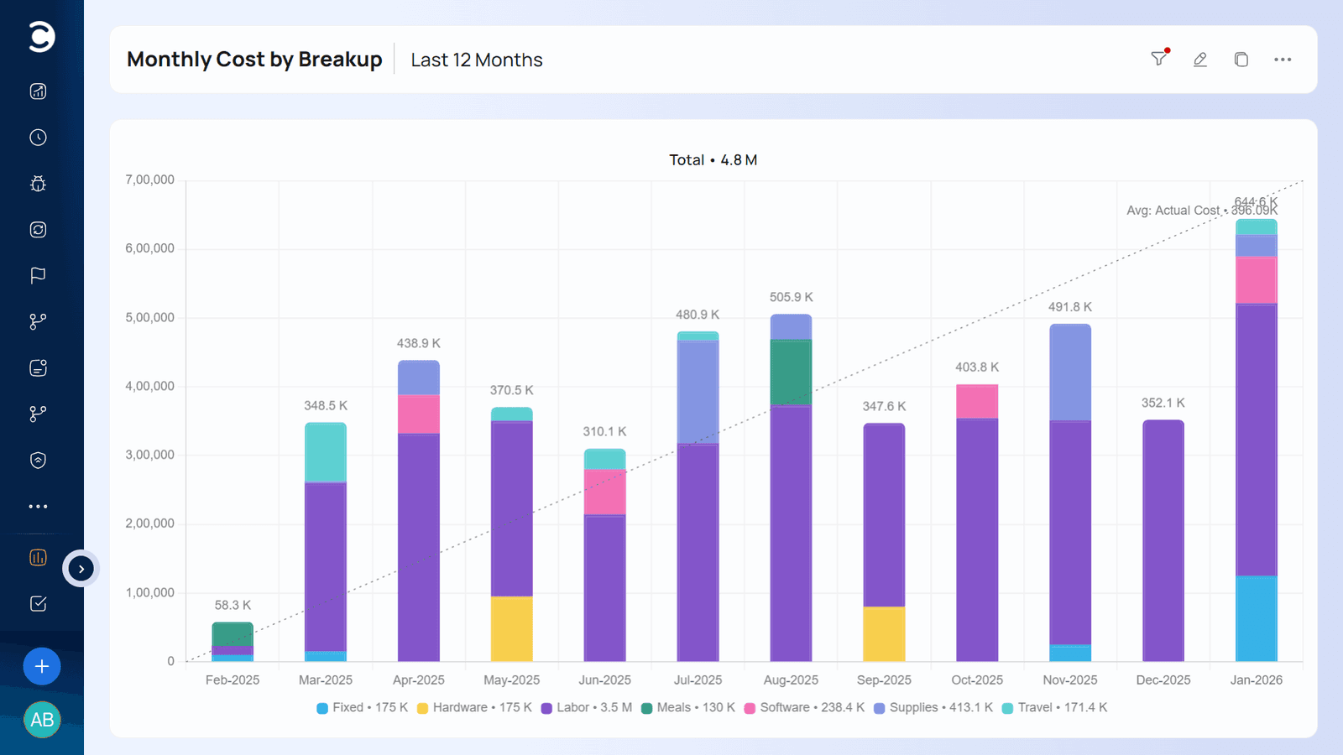
Task: Click the Mar-2025 teal Travel segment
Action: tap(326, 453)
